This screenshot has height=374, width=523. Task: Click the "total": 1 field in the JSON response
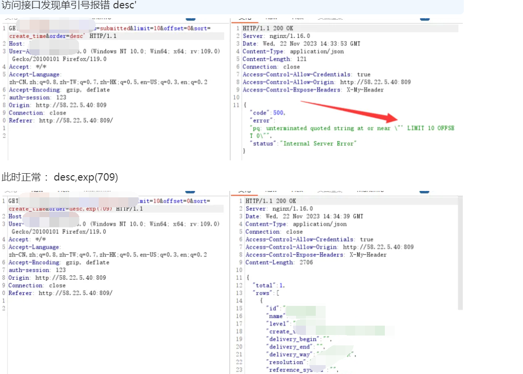pos(269,285)
